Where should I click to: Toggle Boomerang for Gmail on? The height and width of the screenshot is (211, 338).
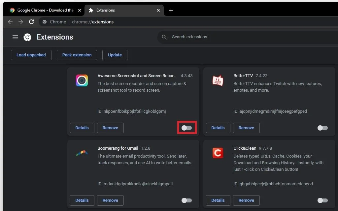(x=186, y=200)
